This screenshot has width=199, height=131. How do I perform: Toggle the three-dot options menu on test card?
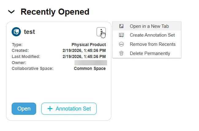[x=101, y=32]
